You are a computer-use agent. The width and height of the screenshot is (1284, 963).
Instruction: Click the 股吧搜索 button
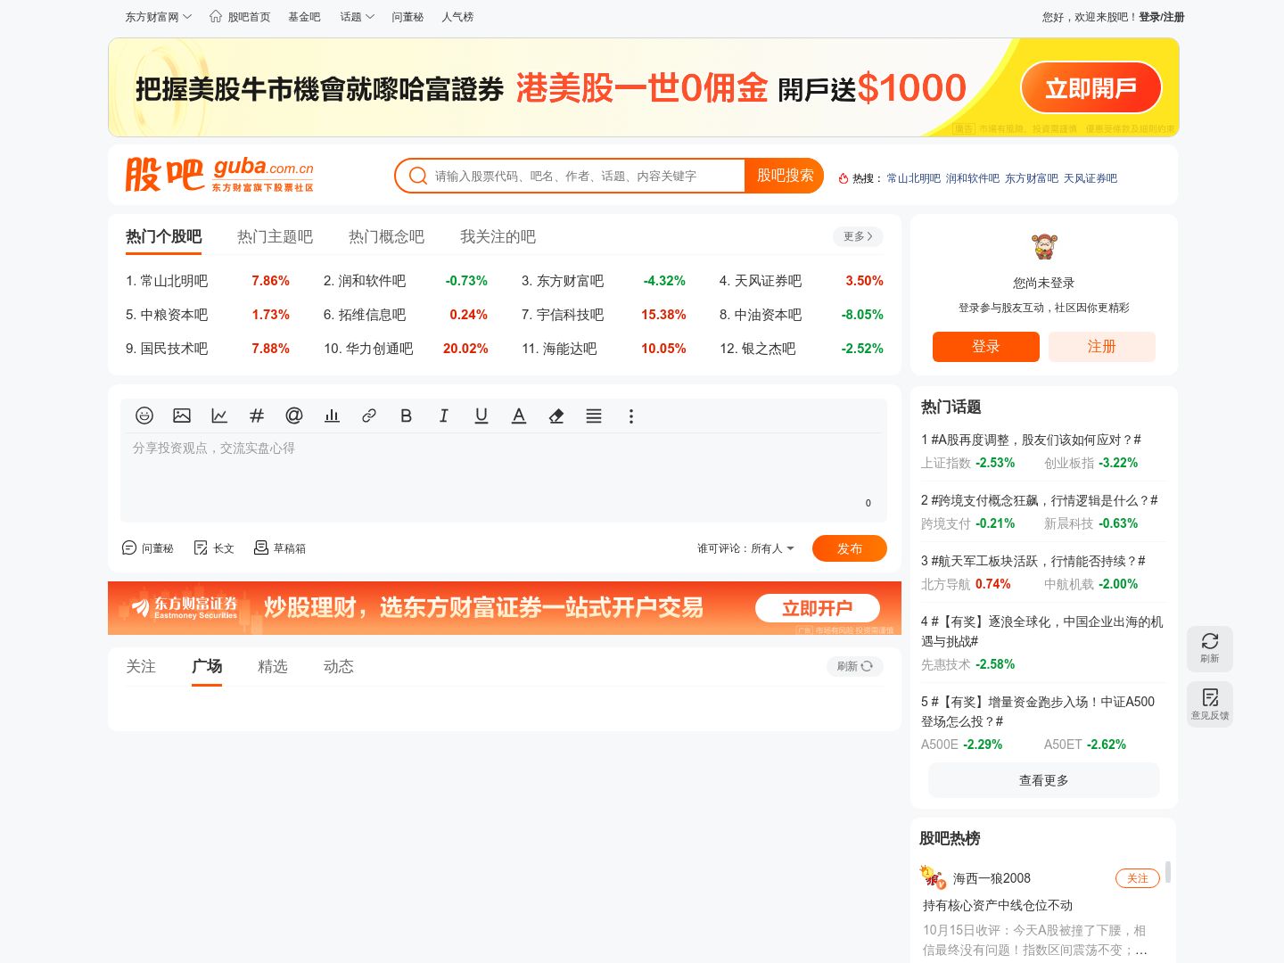tap(785, 176)
